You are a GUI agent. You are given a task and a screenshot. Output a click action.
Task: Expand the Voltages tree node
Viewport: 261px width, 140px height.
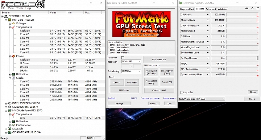(10, 24)
